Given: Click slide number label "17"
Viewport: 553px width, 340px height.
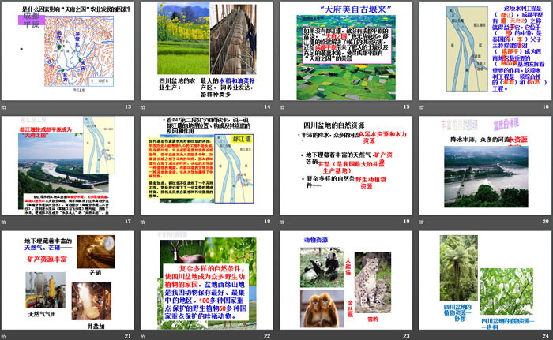Looking at the screenshot, I should click(128, 221).
